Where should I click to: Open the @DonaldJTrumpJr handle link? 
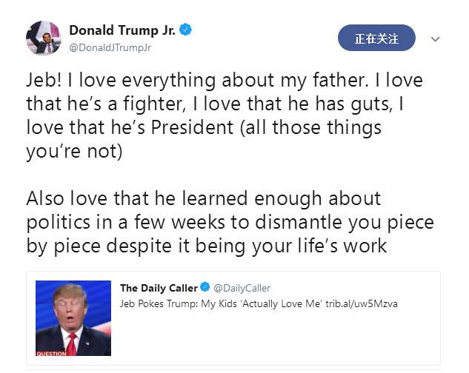(110, 47)
